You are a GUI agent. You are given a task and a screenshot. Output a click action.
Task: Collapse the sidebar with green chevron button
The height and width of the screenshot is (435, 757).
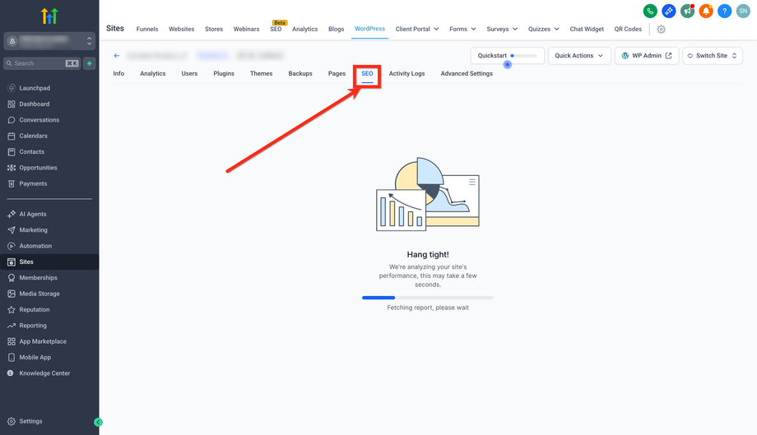click(98, 422)
